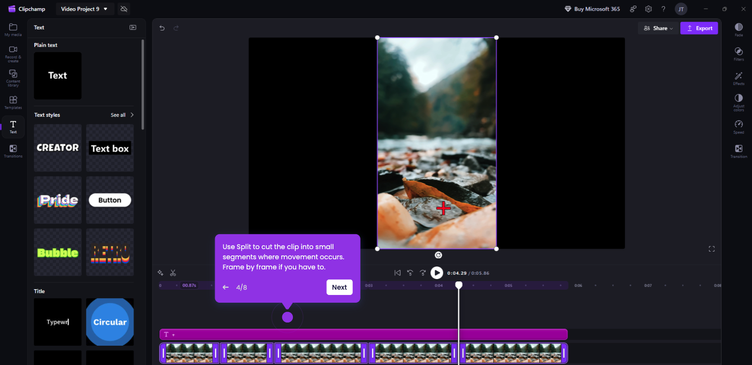
Task: Open the JT account avatar menu
Action: 681,9
